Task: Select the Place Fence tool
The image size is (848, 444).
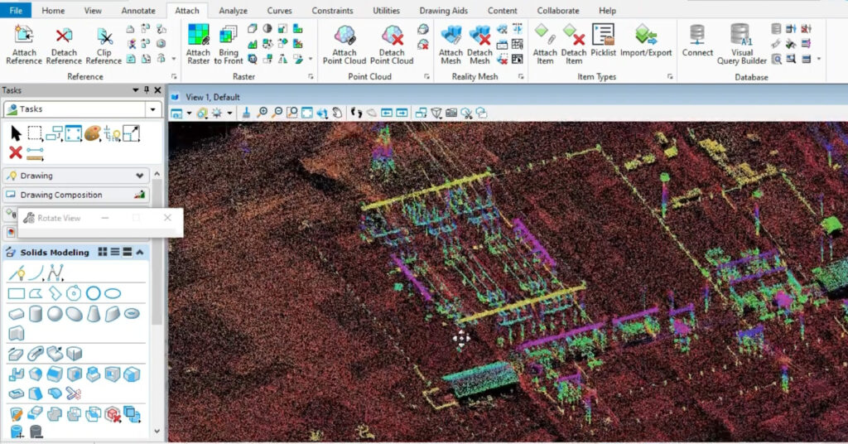Action: point(35,133)
